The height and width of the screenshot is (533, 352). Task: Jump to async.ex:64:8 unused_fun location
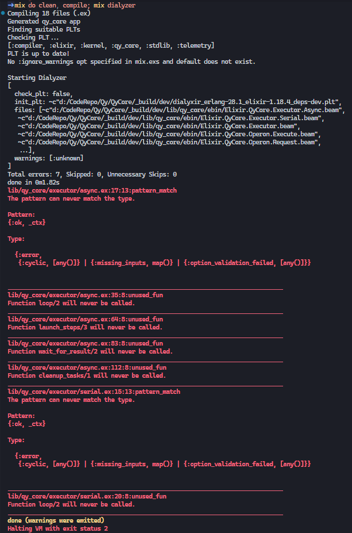pyautogui.click(x=85, y=319)
